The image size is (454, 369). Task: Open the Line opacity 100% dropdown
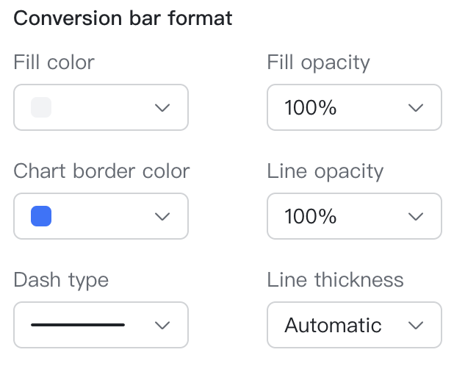pos(354,216)
